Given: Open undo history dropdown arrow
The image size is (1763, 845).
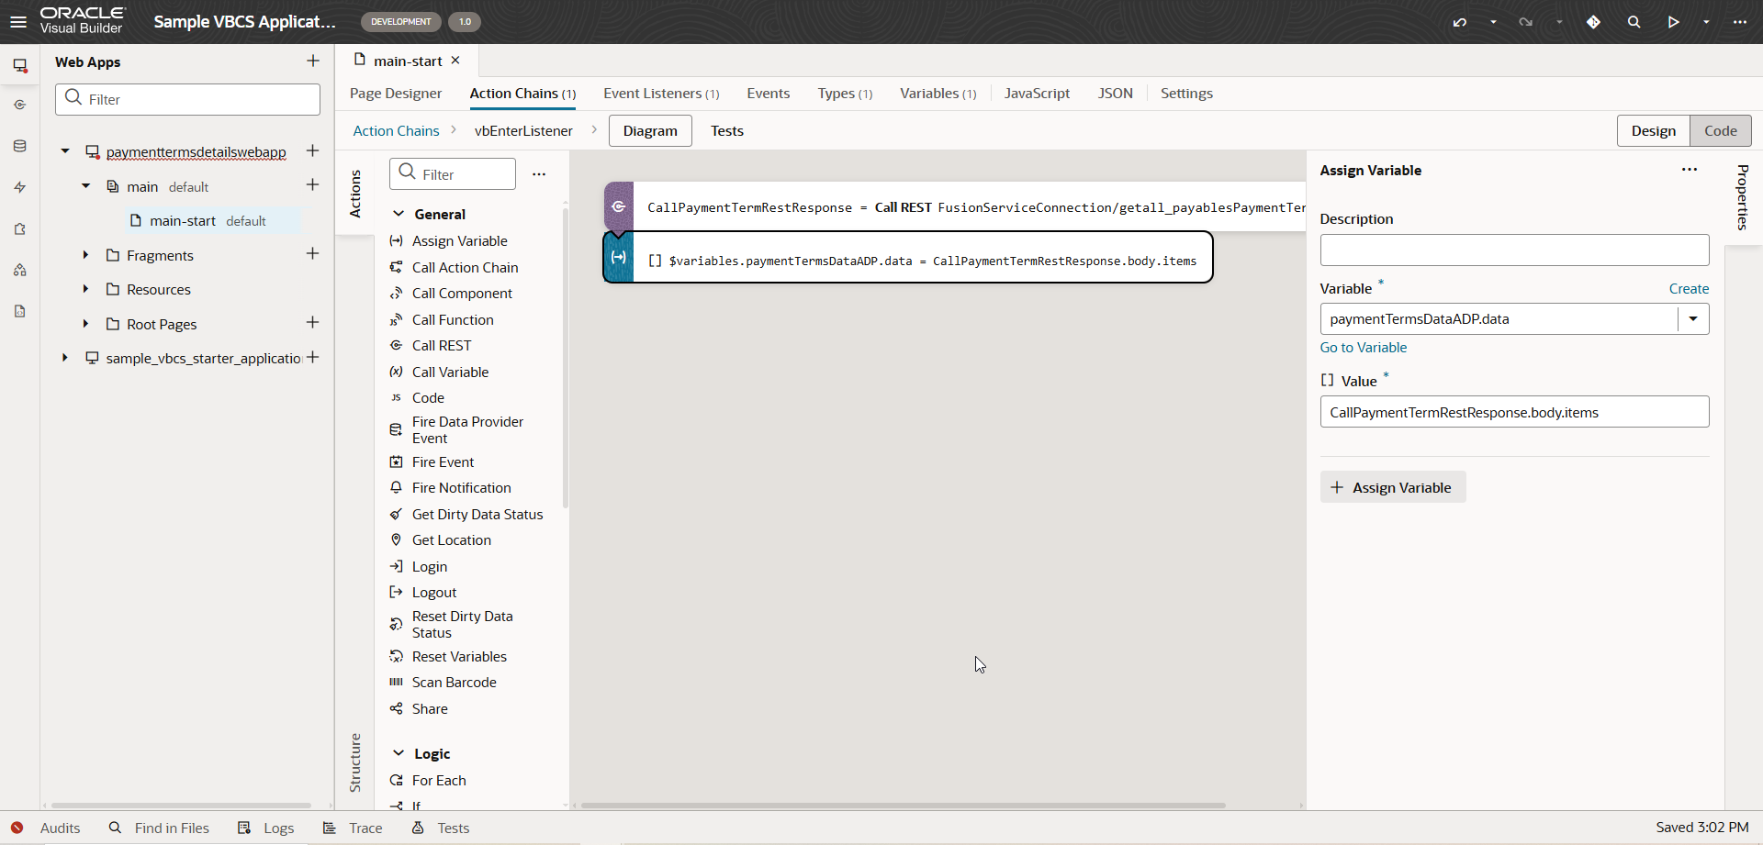Looking at the screenshot, I should 1493,22.
